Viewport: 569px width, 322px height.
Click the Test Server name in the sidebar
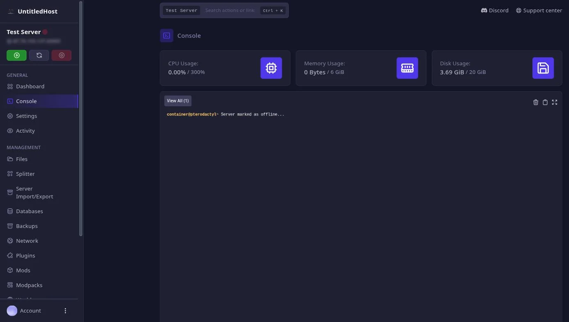click(23, 32)
